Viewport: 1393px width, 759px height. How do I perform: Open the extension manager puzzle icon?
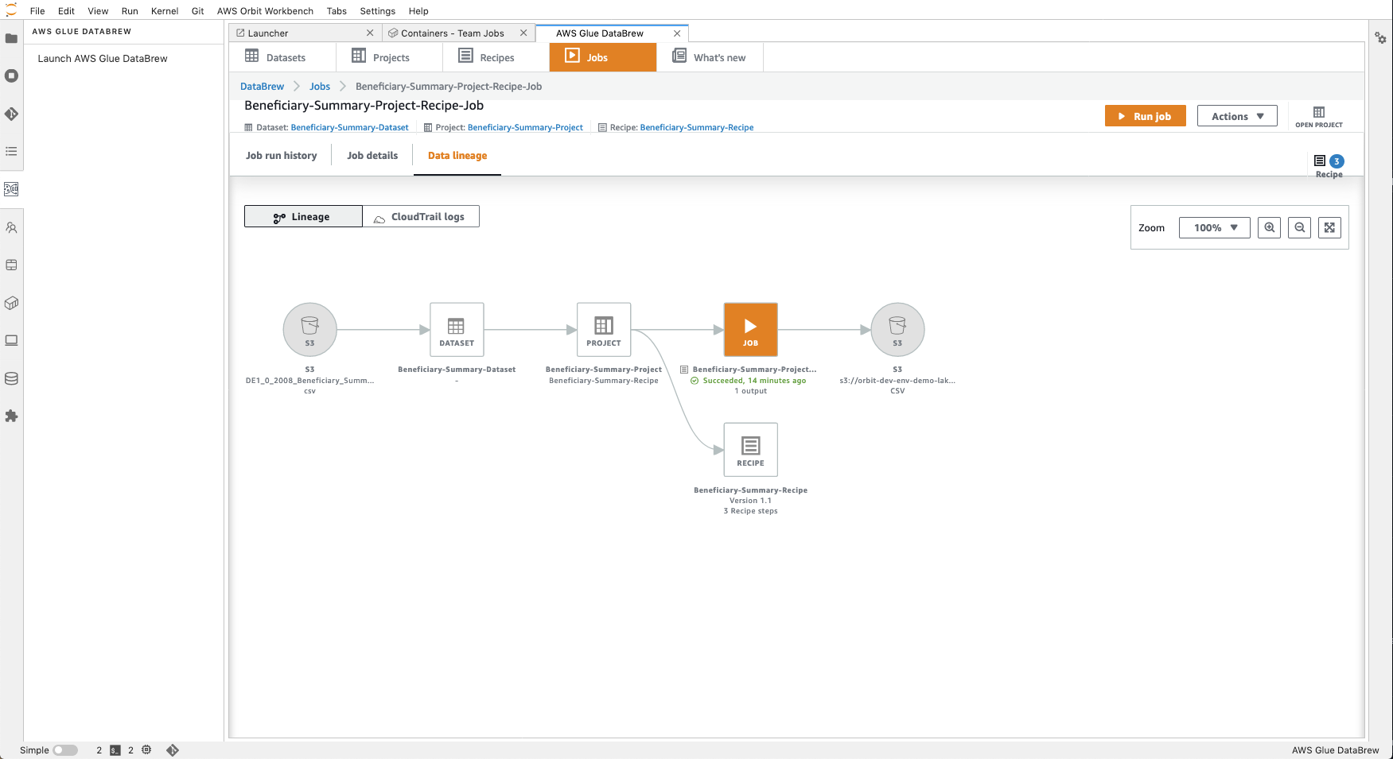click(11, 416)
